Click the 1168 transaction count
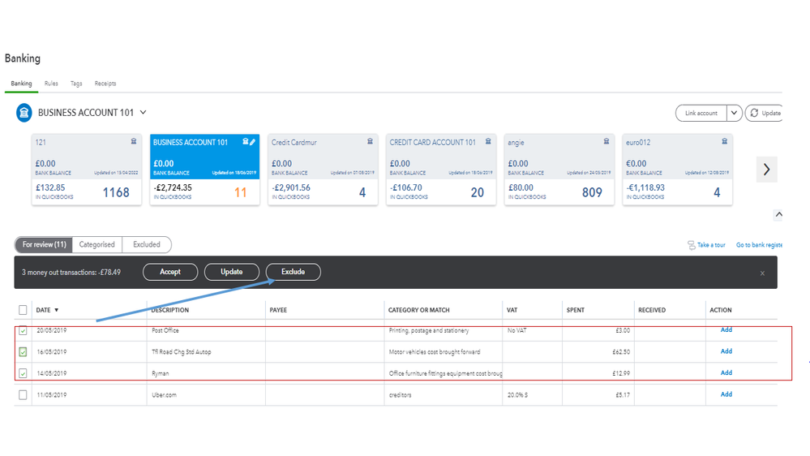The image size is (810, 456). tap(116, 193)
